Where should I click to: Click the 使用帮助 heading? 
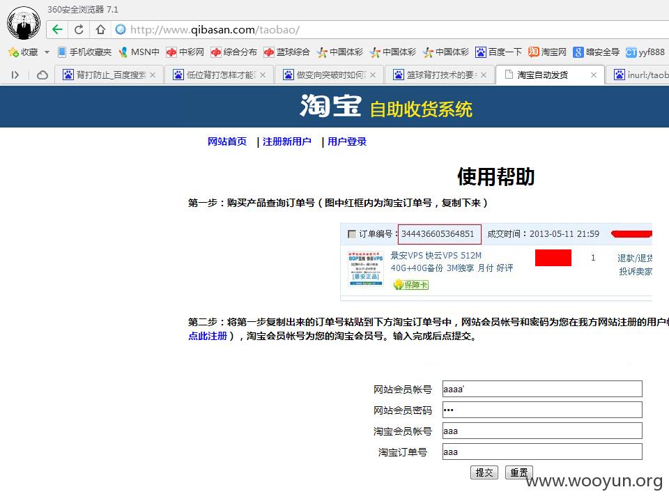pyautogui.click(x=495, y=177)
